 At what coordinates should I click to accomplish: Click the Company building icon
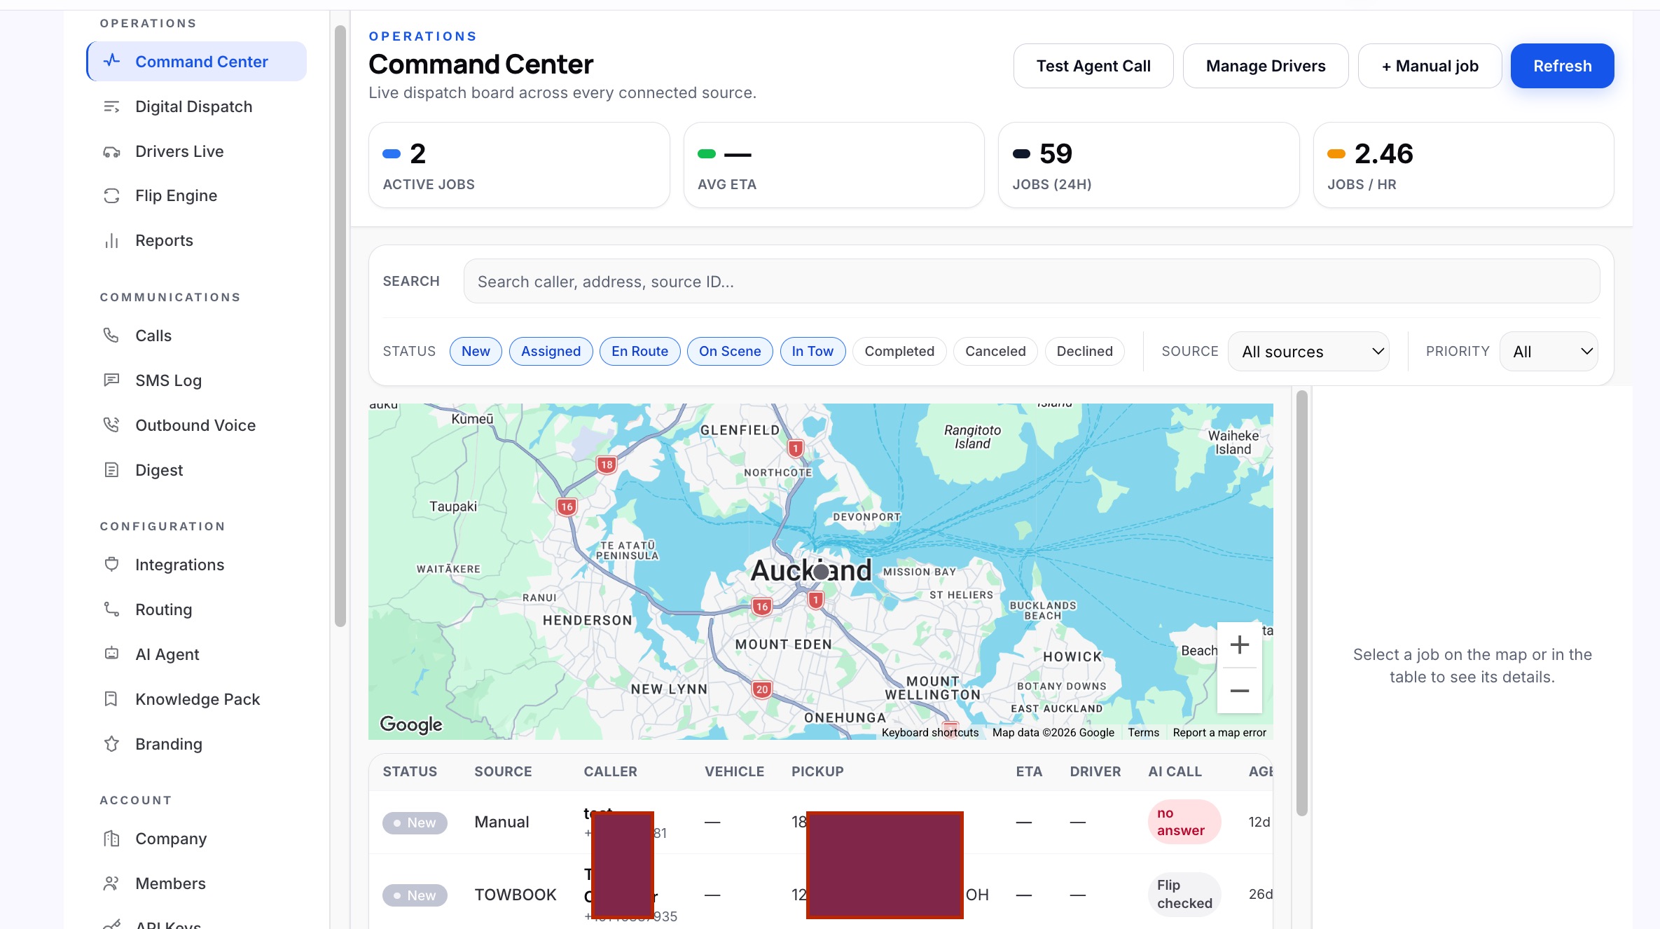pyautogui.click(x=111, y=839)
